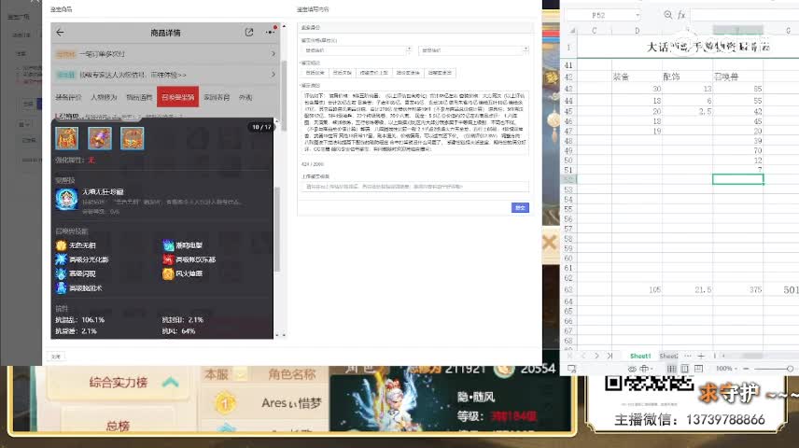This screenshot has width=799, height=448.
Task: Click the cell showing 105
Action: point(637,289)
